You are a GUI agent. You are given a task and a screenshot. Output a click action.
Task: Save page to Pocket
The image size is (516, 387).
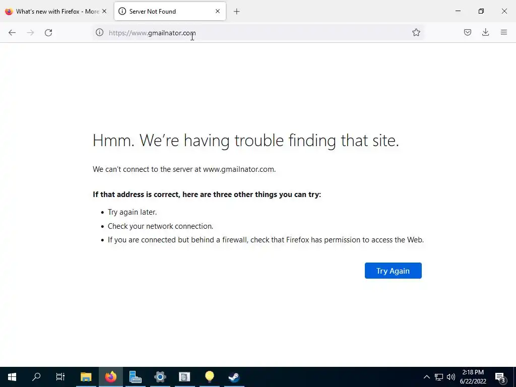click(467, 32)
